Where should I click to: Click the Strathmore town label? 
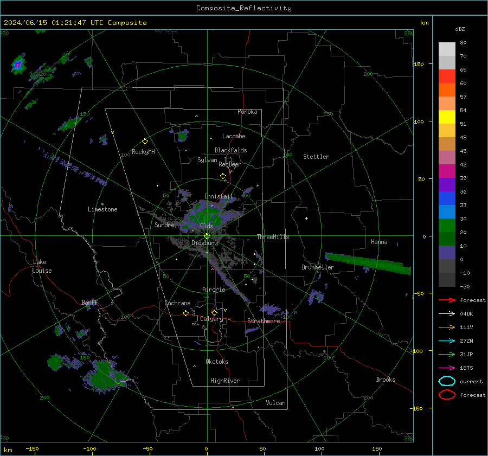coord(264,321)
